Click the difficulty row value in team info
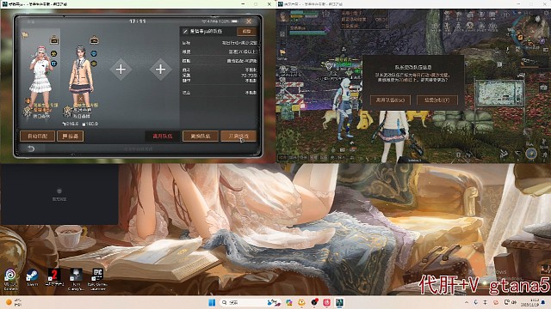551x309 pixels. tap(243, 51)
